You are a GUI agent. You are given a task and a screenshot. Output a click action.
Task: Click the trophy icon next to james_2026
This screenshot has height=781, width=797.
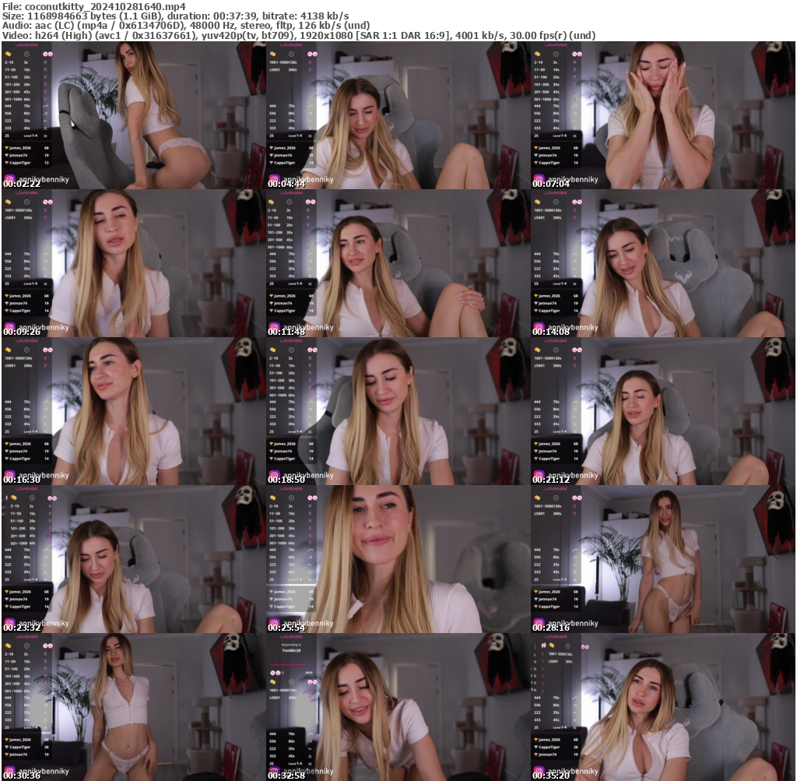pyautogui.click(x=9, y=147)
